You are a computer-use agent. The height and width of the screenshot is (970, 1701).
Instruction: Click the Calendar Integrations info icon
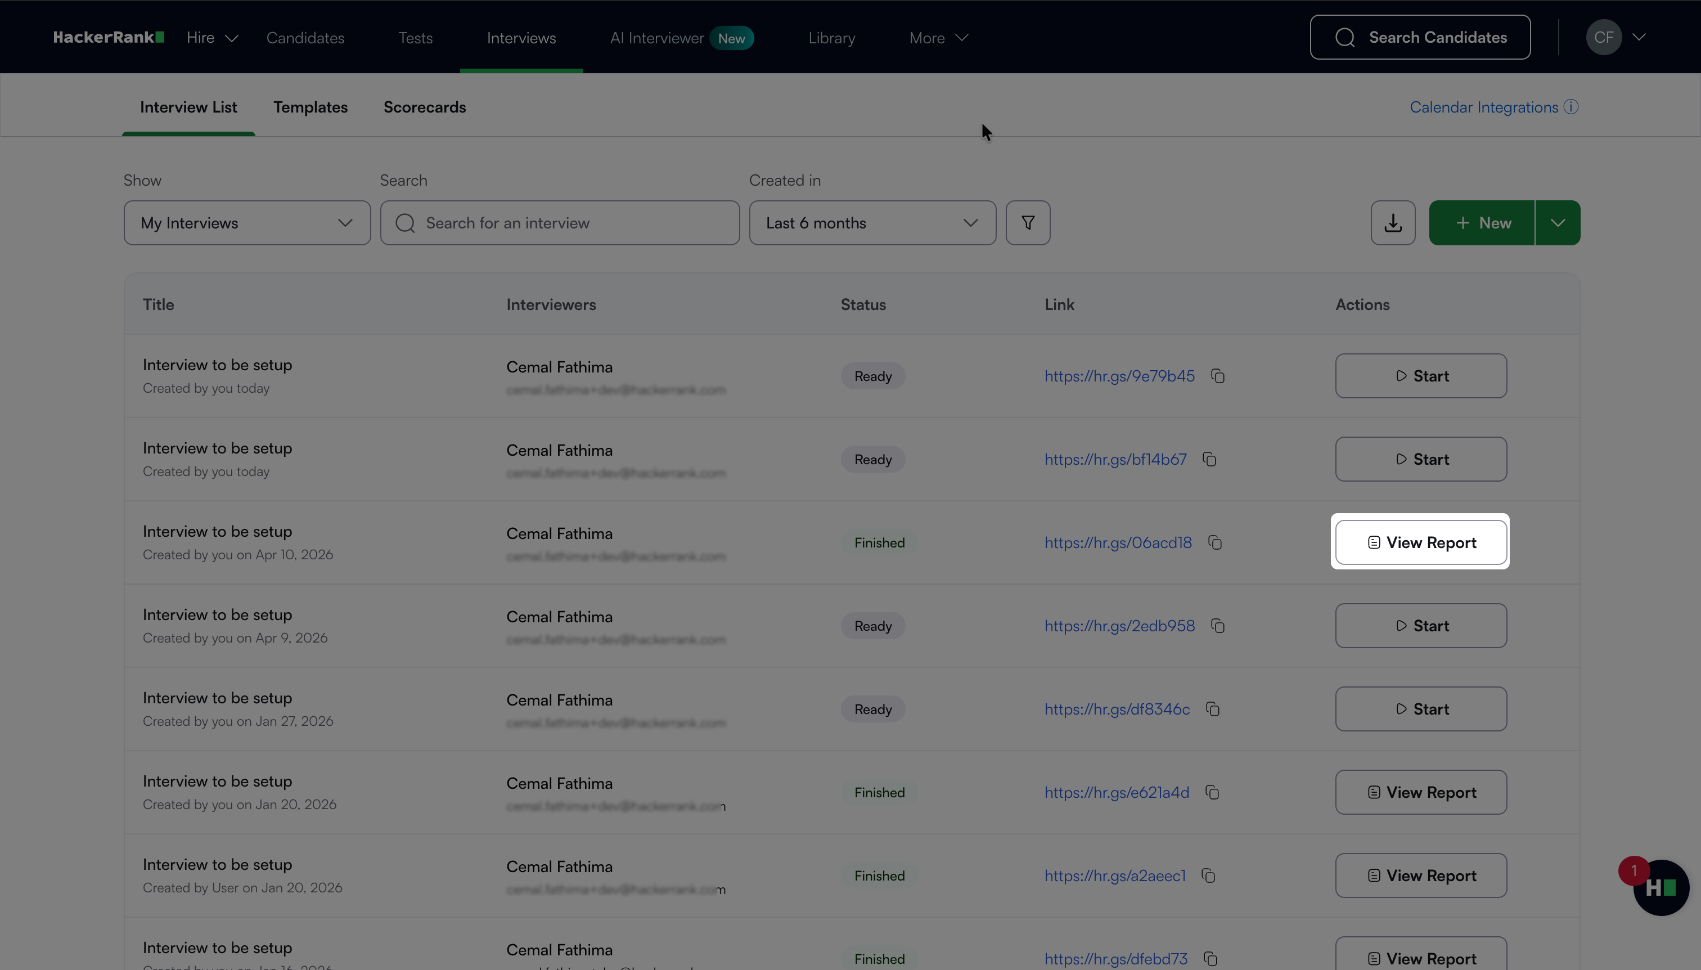(1571, 106)
